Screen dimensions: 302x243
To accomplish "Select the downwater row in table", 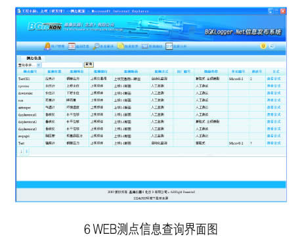I will click(x=152, y=93).
